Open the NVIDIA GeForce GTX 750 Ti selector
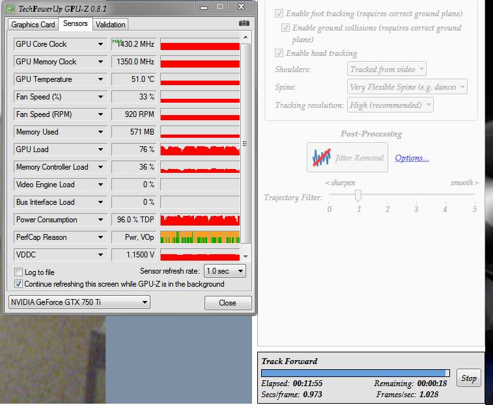493x405 pixels. tap(79, 302)
